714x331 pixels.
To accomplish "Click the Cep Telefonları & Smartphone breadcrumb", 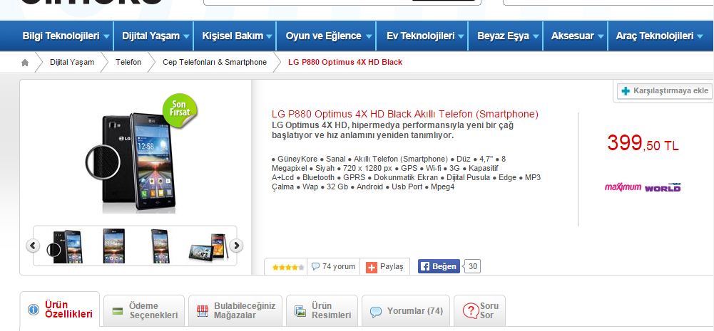I will pyautogui.click(x=215, y=63).
